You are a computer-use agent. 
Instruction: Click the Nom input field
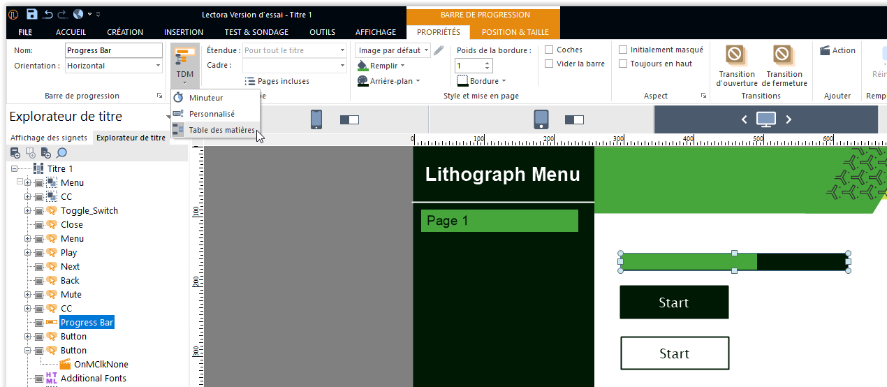pyautogui.click(x=114, y=50)
